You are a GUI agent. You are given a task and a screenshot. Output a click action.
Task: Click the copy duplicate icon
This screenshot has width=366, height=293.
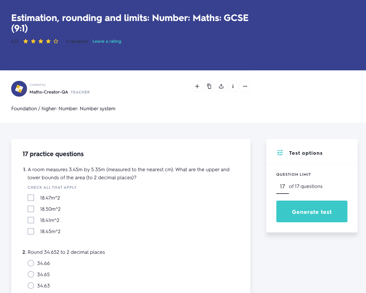tap(209, 86)
